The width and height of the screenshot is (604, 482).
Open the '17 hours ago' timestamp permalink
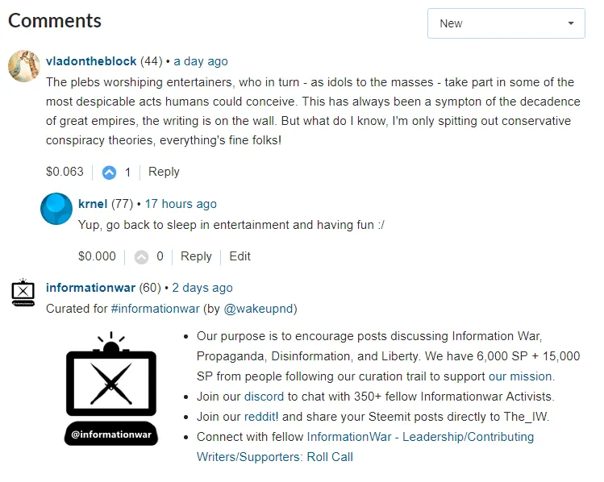[x=181, y=204]
